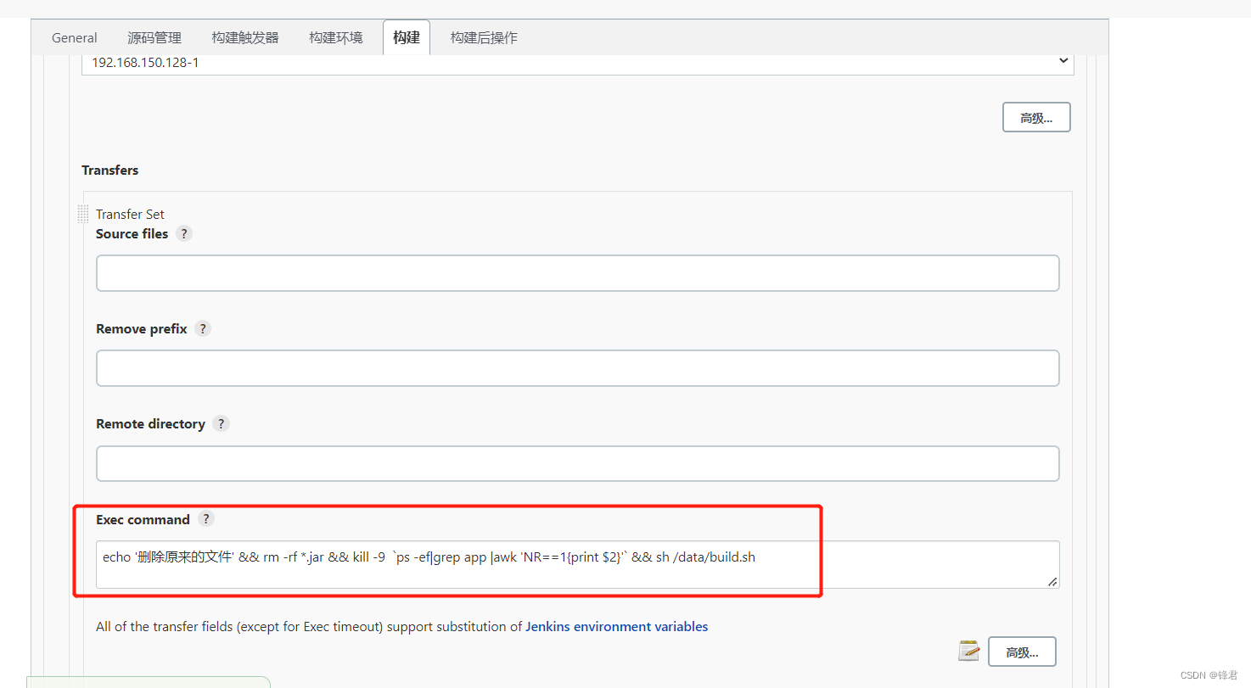Click help icon beside Remove prefix
The height and width of the screenshot is (688, 1251).
point(203,328)
